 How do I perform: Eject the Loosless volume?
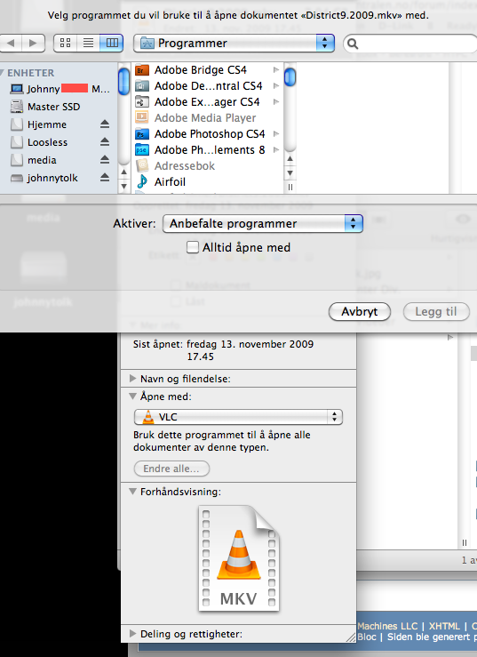[105, 142]
